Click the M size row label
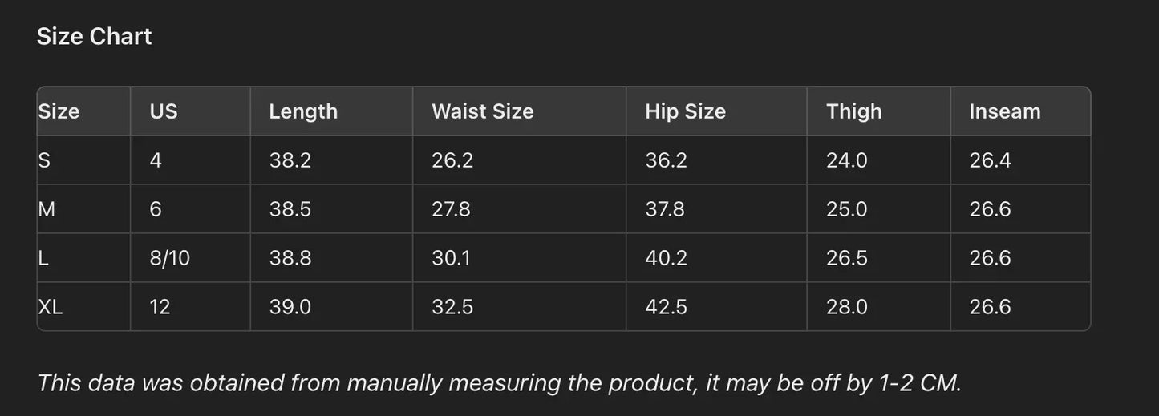This screenshot has height=416, width=1159. pos(47,209)
